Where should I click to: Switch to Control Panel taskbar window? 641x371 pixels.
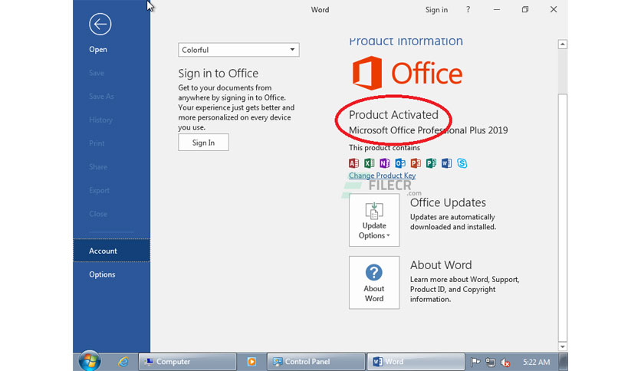click(x=316, y=362)
